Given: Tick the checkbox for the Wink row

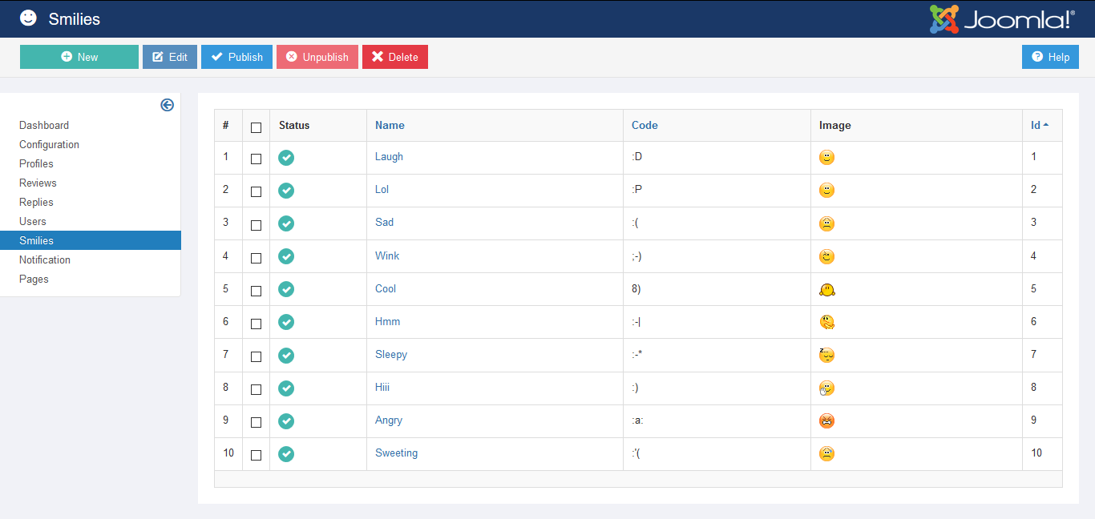Looking at the screenshot, I should (x=256, y=258).
